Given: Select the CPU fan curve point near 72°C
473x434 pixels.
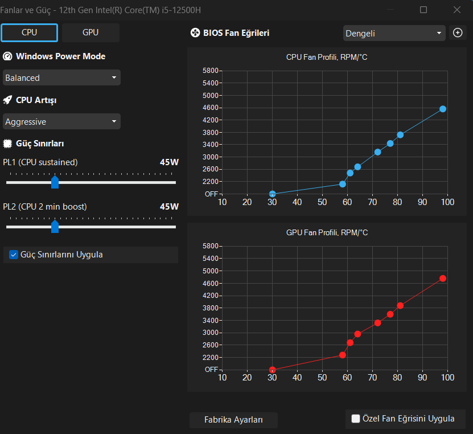Looking at the screenshot, I should (378, 152).
